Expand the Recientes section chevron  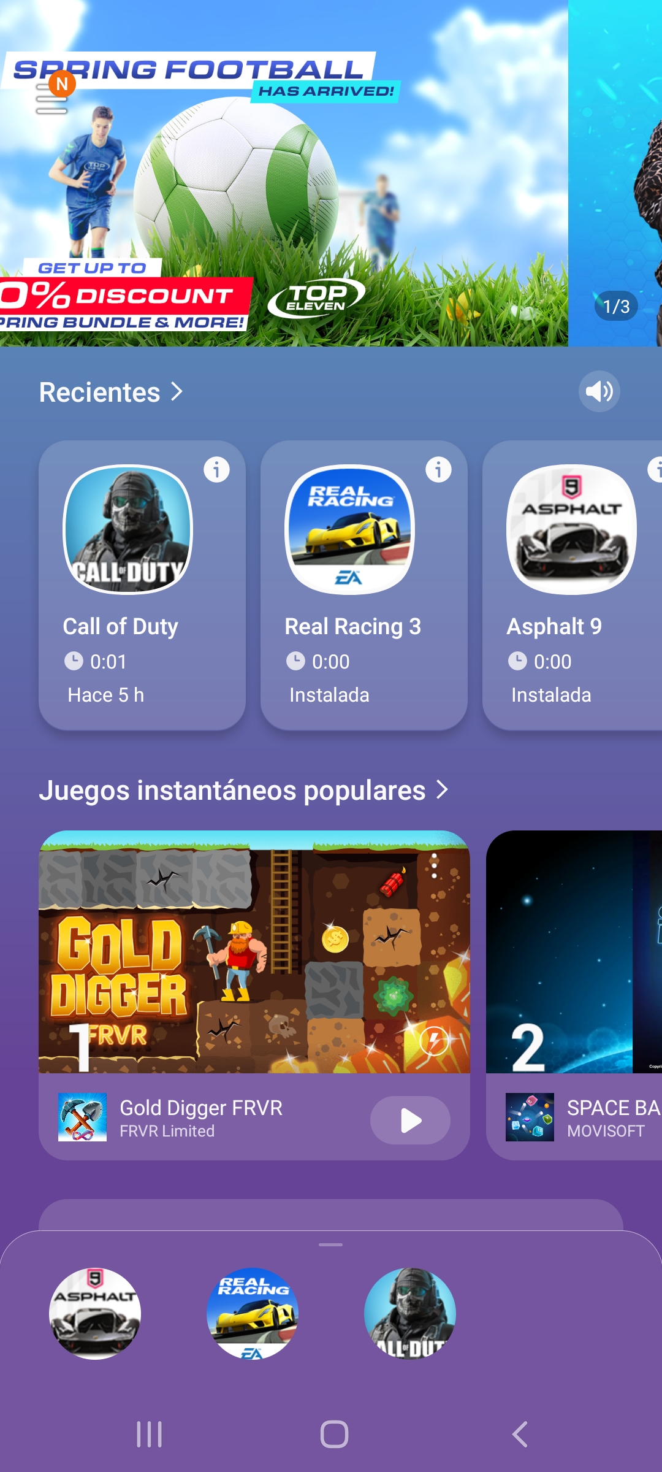pos(177,391)
